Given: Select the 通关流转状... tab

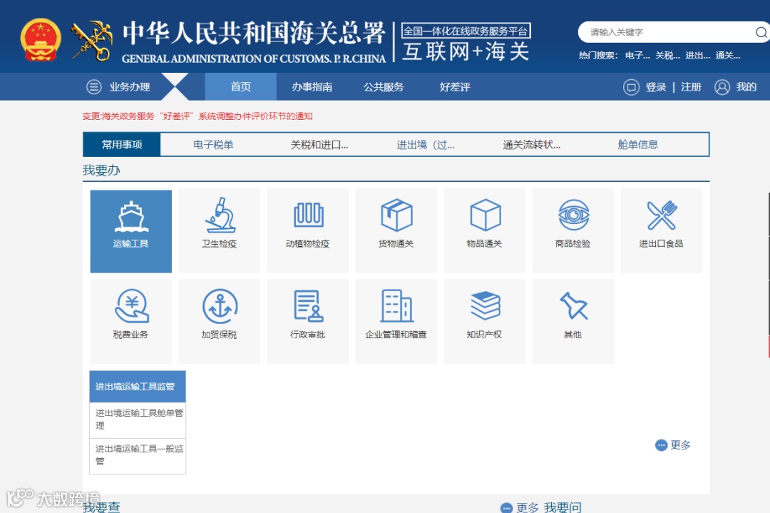Looking at the screenshot, I should click(x=531, y=144).
